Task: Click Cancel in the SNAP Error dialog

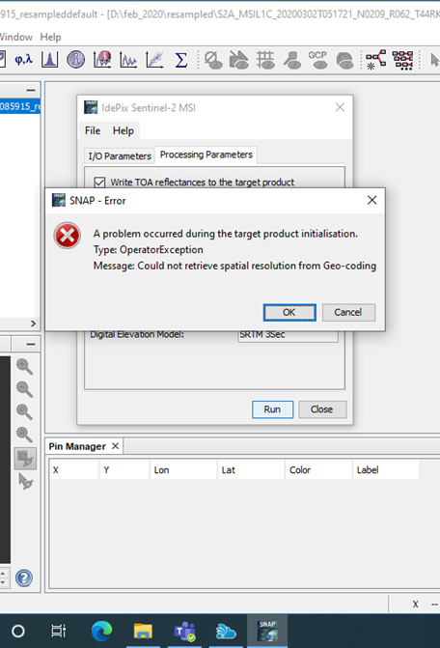Action: point(348,313)
